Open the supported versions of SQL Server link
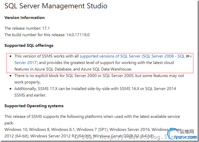Viewport: 199px width, 142px height. coord(132,56)
